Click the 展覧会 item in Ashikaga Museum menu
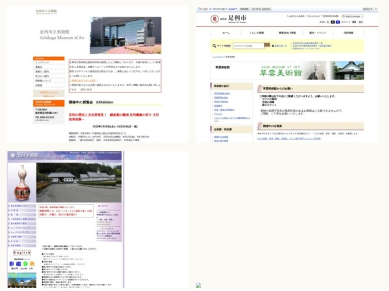 (x=49, y=67)
